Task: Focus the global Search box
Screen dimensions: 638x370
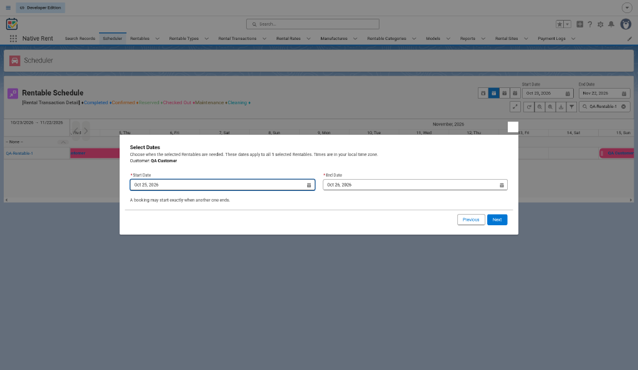Action: point(313,24)
